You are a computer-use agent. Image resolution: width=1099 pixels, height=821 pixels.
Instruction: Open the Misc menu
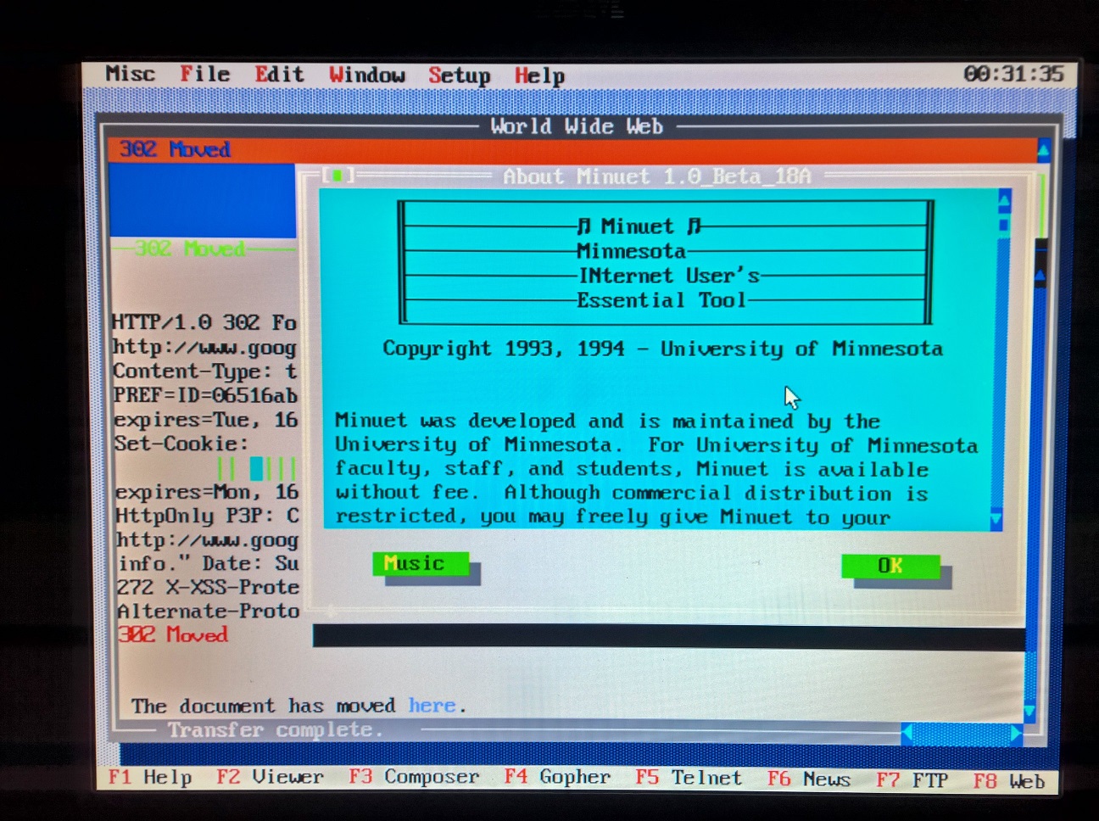tap(130, 74)
